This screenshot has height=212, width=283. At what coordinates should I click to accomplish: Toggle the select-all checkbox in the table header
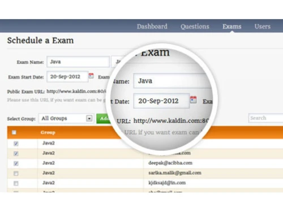(x=14, y=132)
